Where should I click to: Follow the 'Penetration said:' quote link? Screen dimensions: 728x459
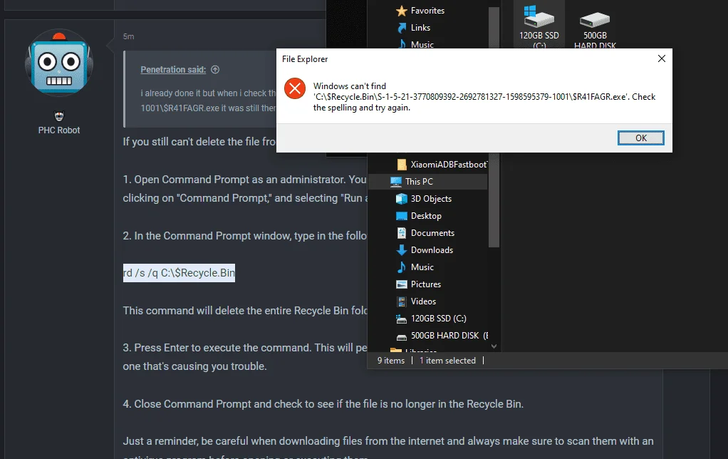173,70
